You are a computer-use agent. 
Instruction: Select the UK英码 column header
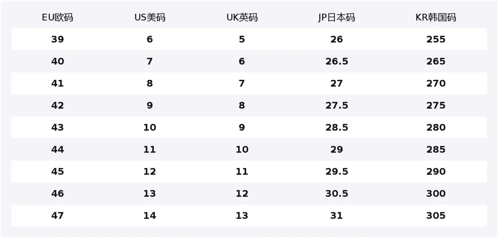coord(242,17)
